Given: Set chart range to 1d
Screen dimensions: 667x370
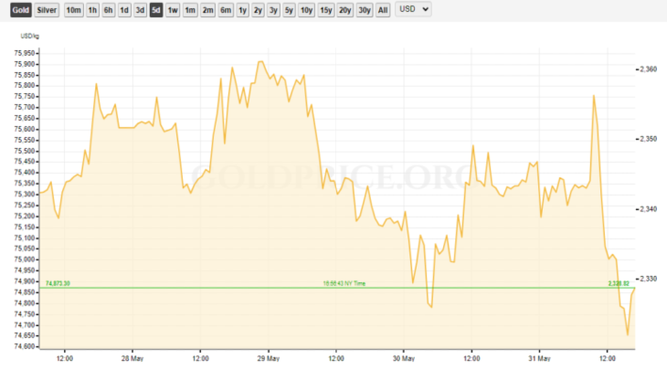Looking at the screenshot, I should (x=123, y=10).
